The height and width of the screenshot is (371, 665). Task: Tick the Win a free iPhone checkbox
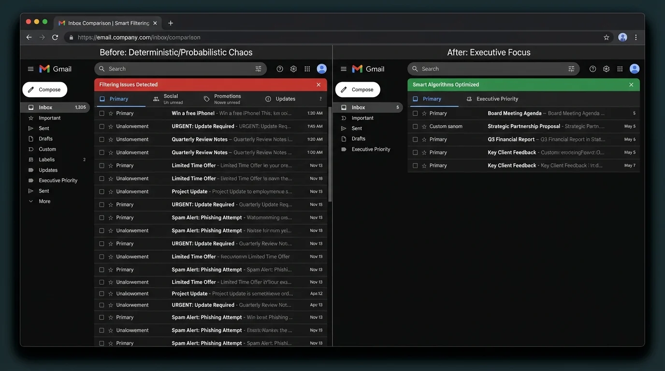point(101,113)
